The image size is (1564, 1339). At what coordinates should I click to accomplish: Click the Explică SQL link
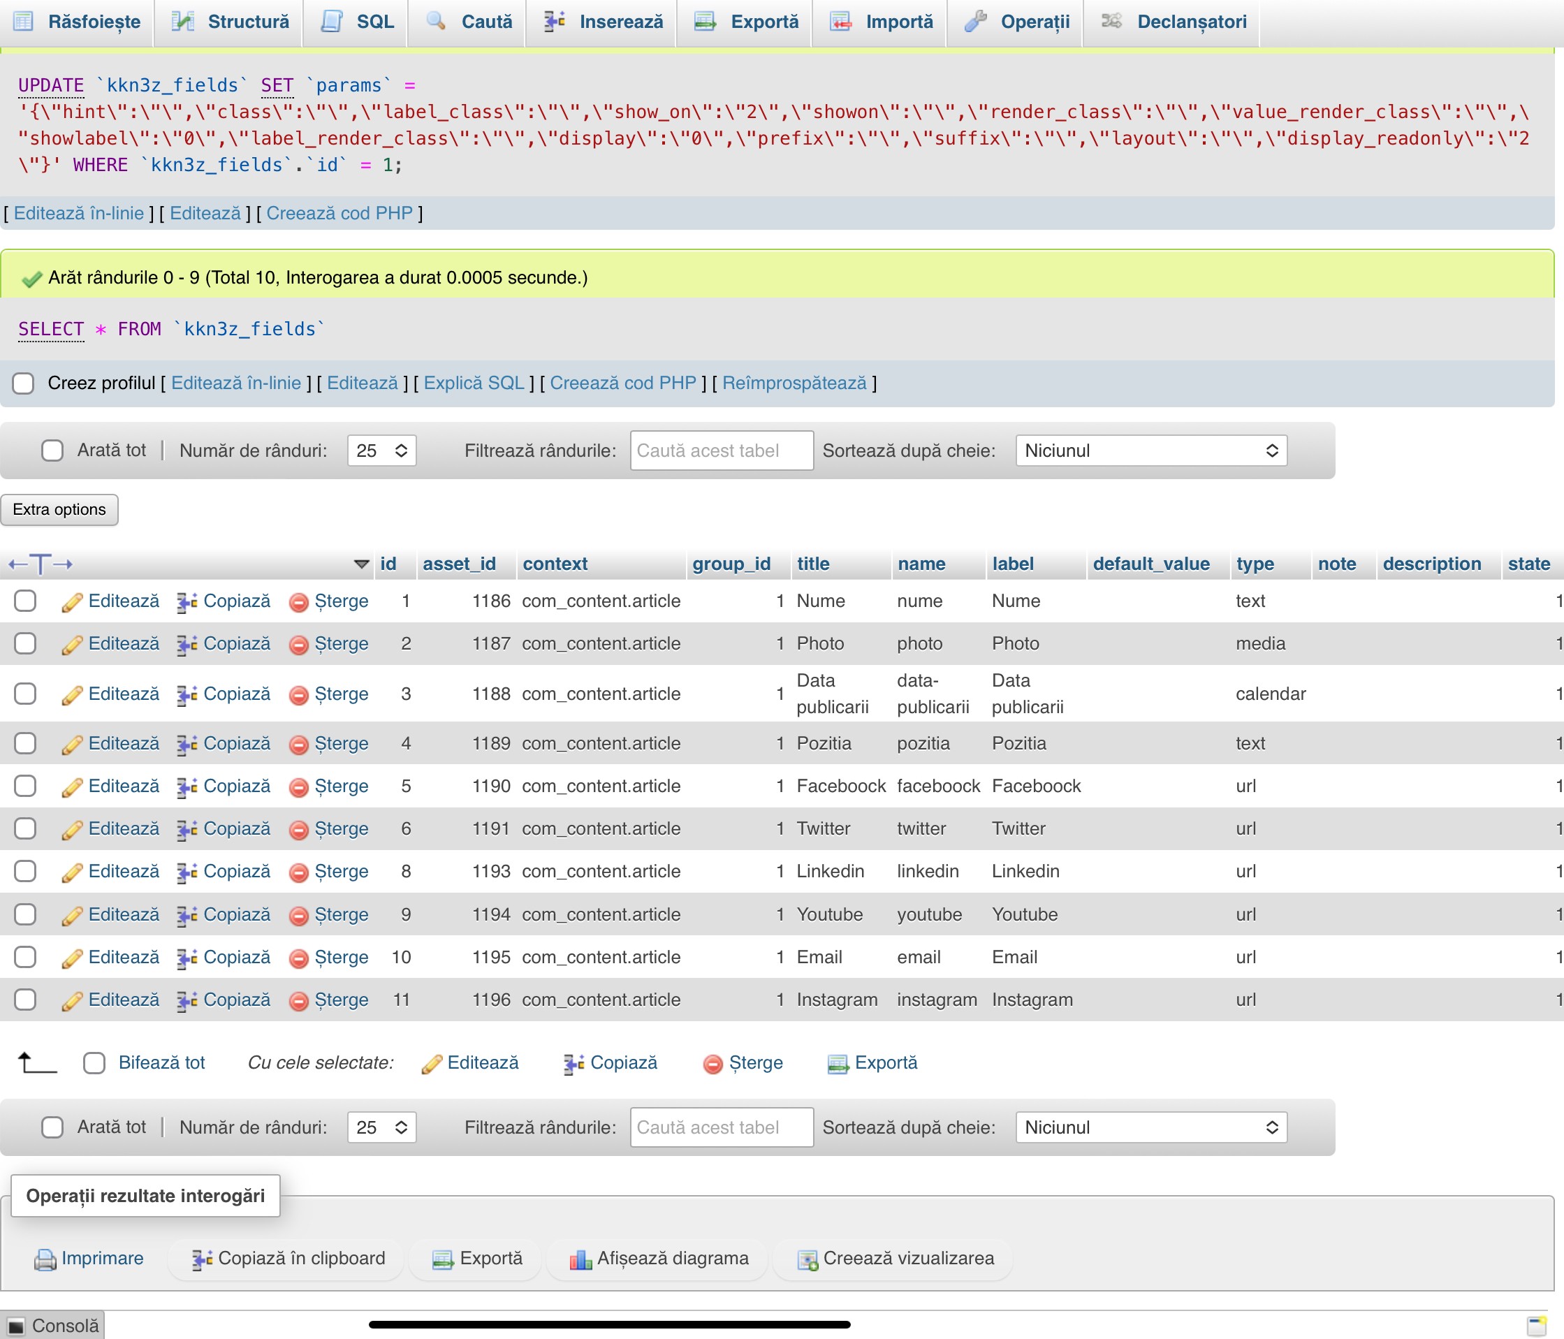tap(474, 383)
